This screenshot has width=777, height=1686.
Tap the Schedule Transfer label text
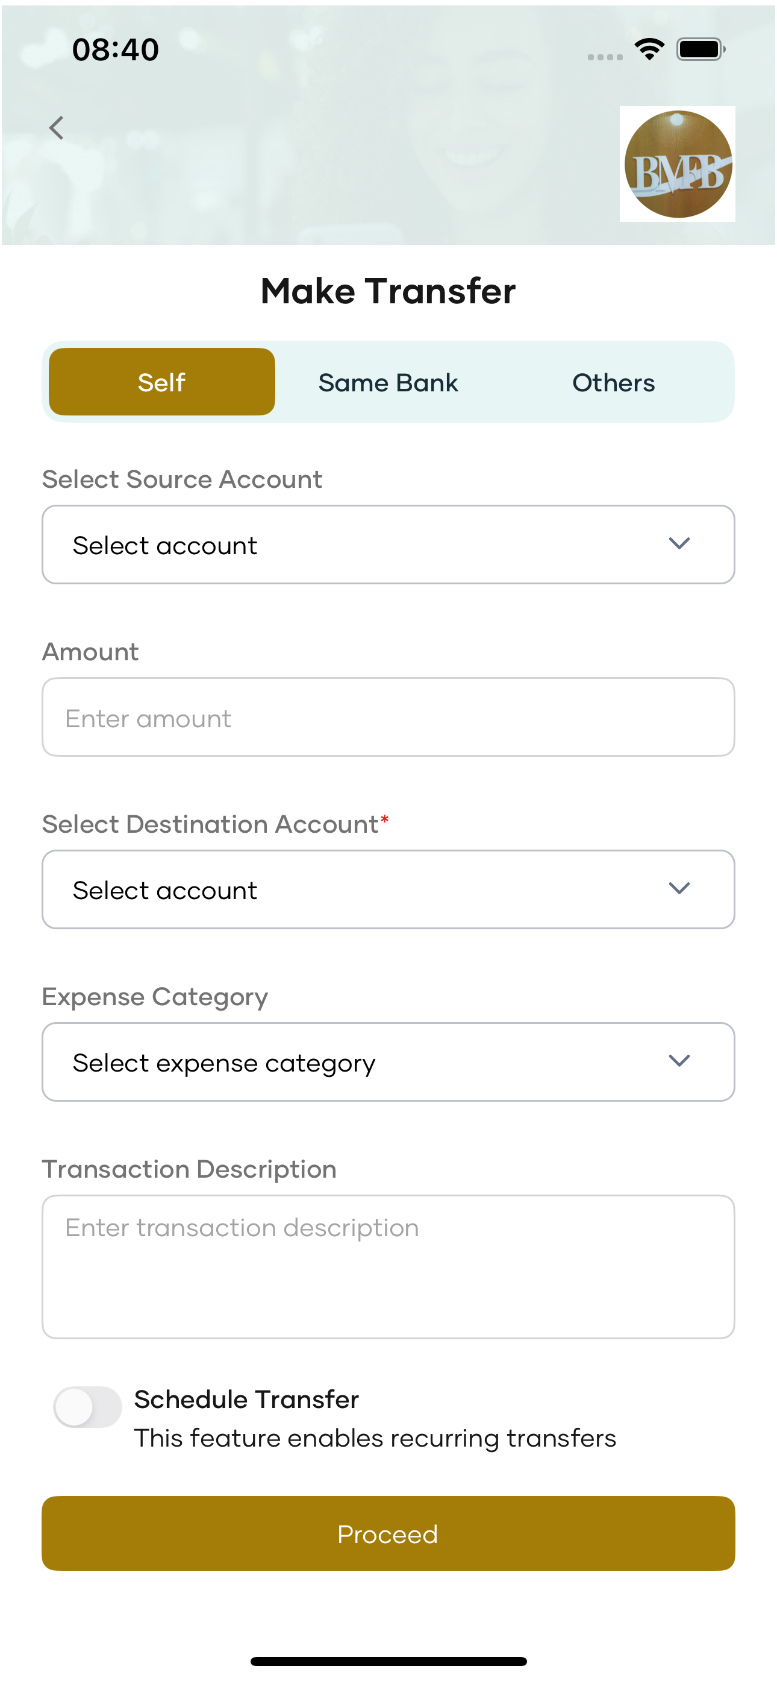[246, 1400]
